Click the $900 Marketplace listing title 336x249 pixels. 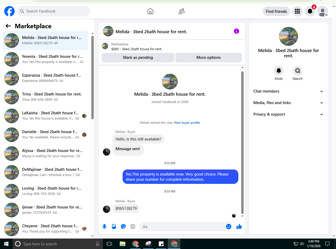(x=137, y=49)
